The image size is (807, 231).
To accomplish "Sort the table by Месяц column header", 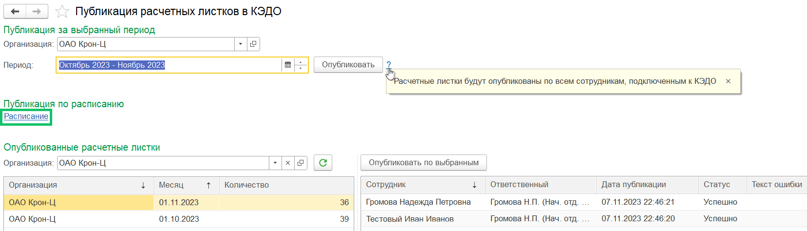I will [186, 185].
